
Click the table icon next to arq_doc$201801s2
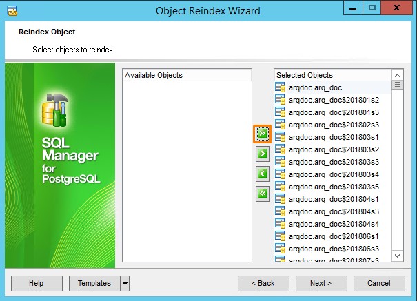point(281,100)
